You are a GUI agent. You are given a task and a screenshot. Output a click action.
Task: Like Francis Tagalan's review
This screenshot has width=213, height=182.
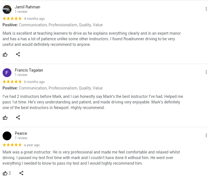point(5,117)
